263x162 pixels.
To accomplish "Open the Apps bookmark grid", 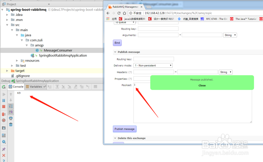I will pyautogui.click(x=108, y=19).
